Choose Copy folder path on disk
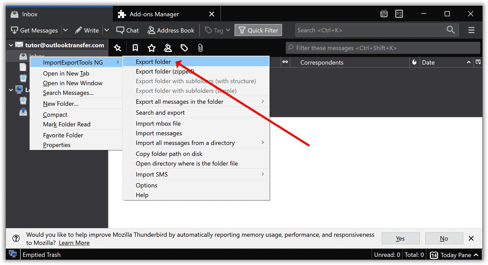488x265 pixels. (196, 154)
